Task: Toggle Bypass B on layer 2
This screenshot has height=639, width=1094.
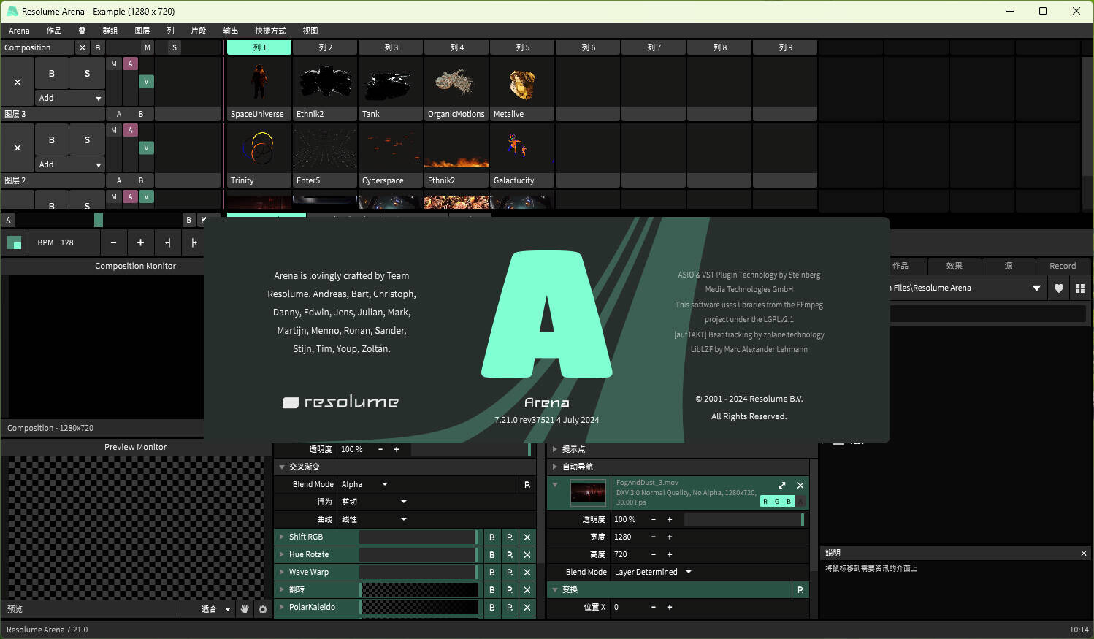Action: point(51,139)
